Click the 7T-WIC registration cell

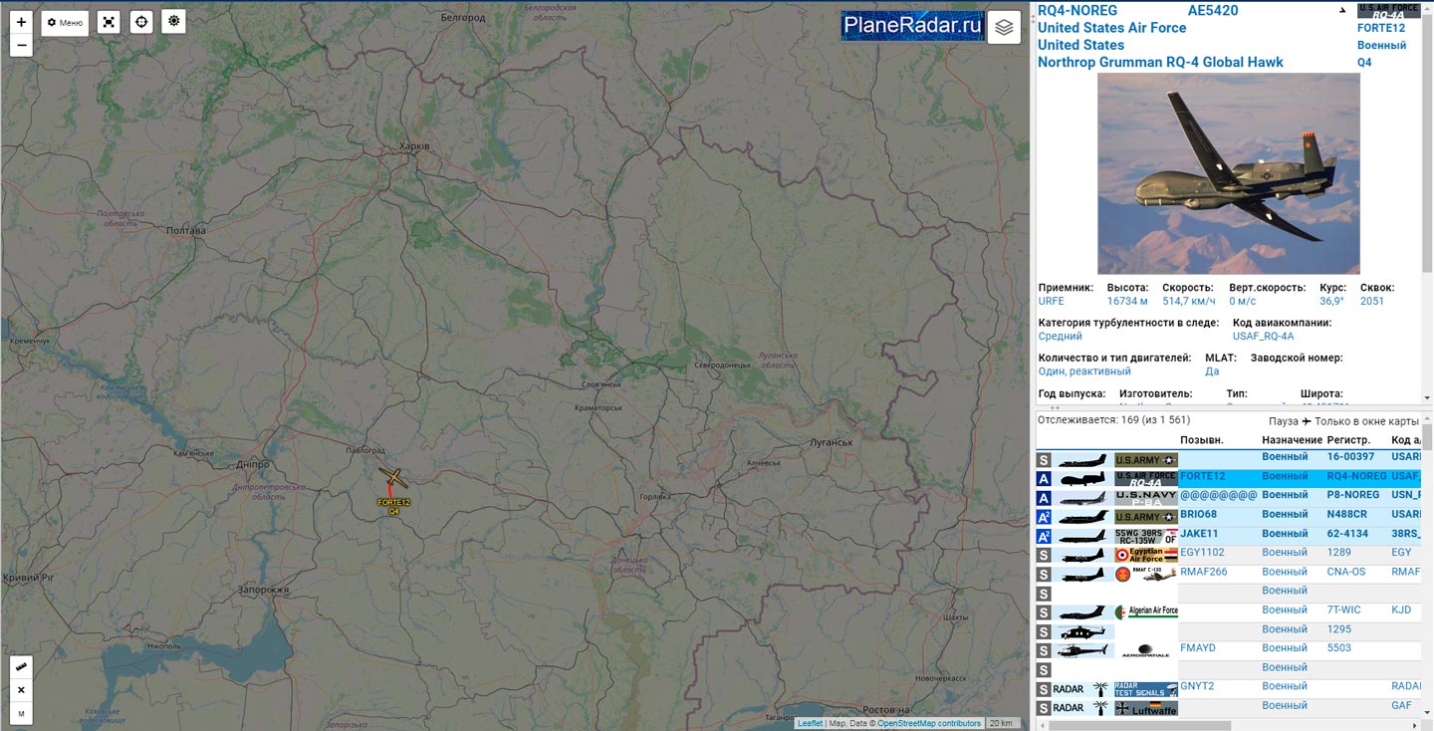pyautogui.click(x=1344, y=609)
